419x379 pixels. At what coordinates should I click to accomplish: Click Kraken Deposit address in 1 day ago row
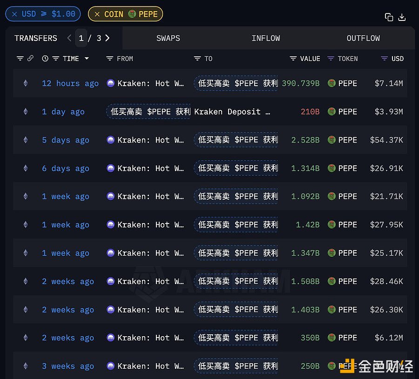tap(232, 112)
